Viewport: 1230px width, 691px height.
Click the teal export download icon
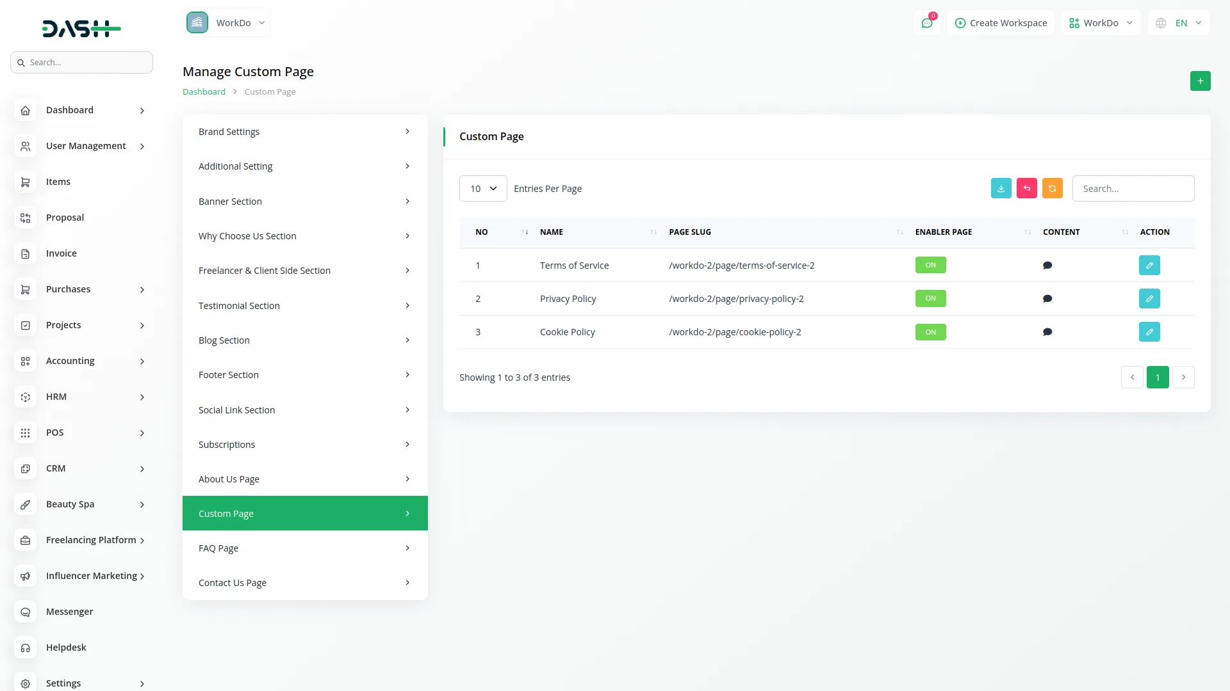point(1001,188)
